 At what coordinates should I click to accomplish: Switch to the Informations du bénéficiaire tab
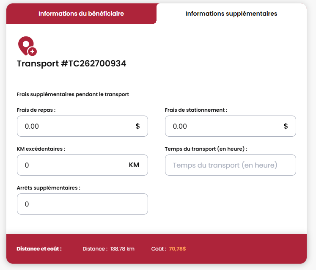[81, 14]
